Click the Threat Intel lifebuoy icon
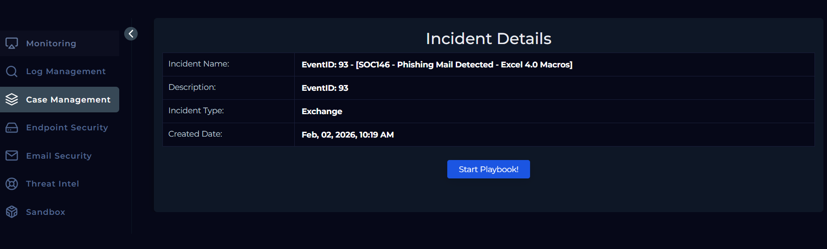The height and width of the screenshot is (249, 827). click(12, 184)
